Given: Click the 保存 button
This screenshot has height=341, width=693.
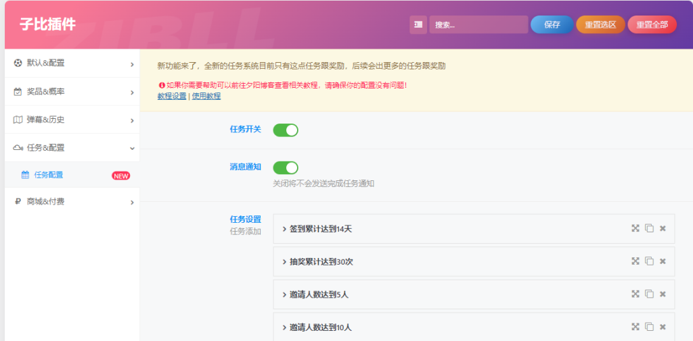Looking at the screenshot, I should 552,25.
